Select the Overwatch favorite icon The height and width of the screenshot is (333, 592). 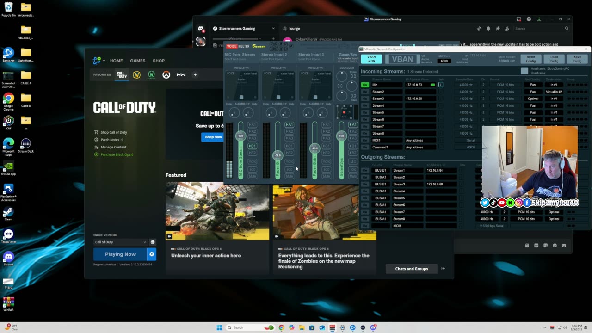pyautogui.click(x=166, y=74)
